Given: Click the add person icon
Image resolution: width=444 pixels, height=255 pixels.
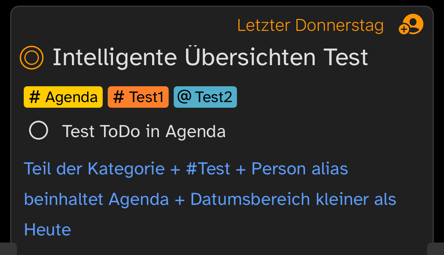Looking at the screenshot, I should [411, 24].
